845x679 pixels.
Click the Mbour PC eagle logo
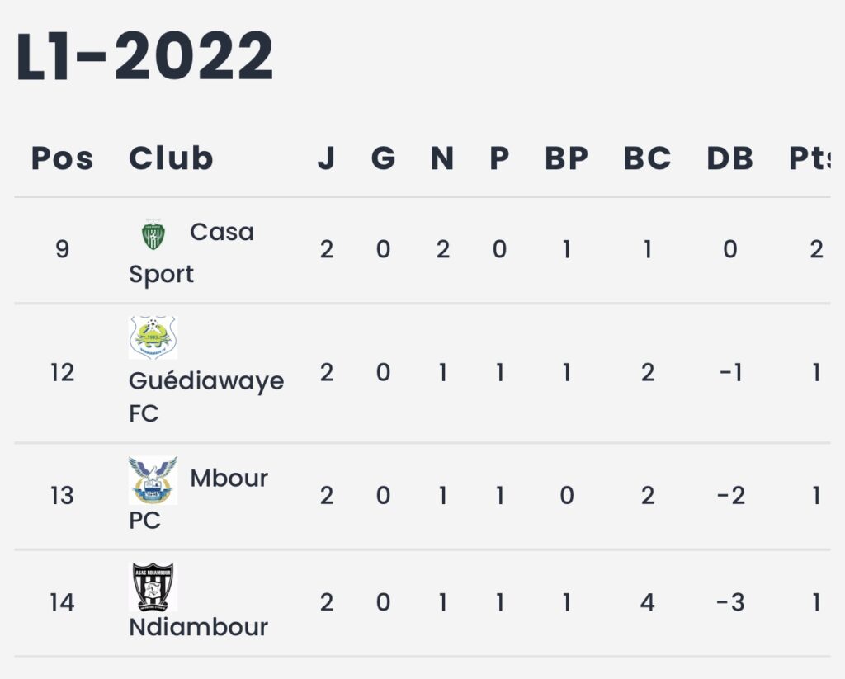(153, 480)
